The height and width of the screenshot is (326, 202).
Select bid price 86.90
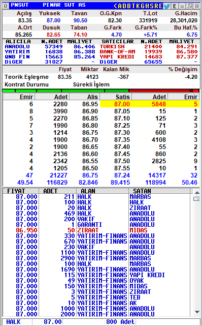tap(90, 111)
